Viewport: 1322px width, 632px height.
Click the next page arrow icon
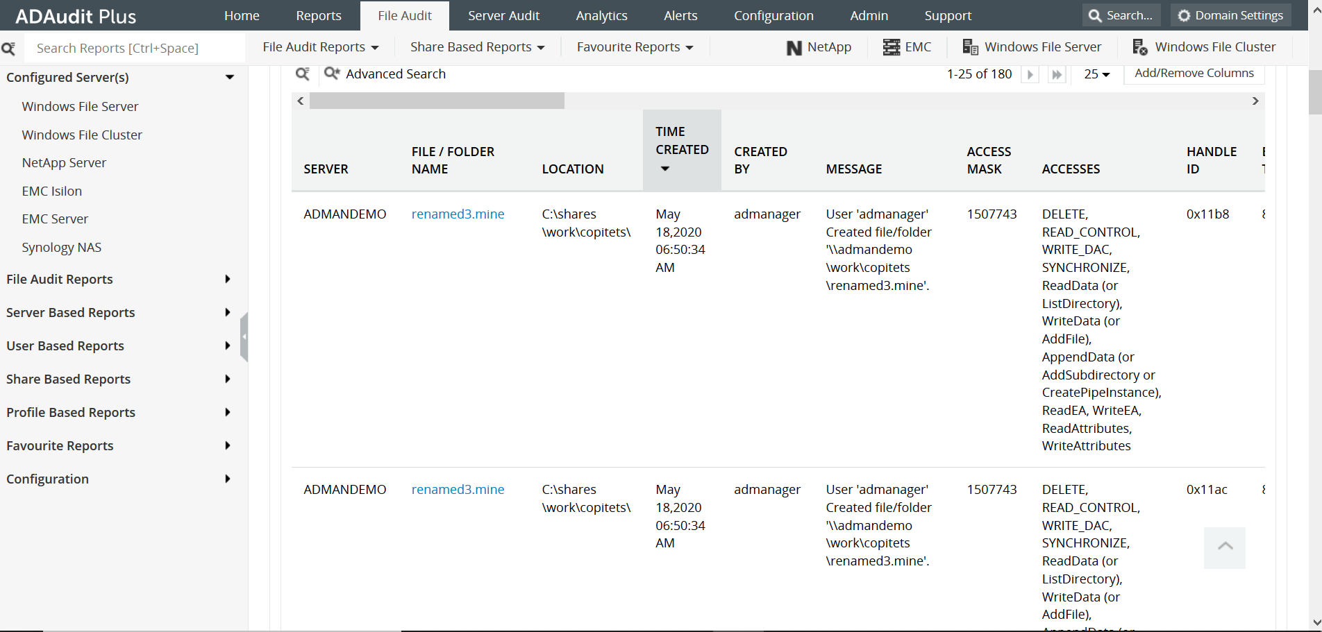(1030, 74)
